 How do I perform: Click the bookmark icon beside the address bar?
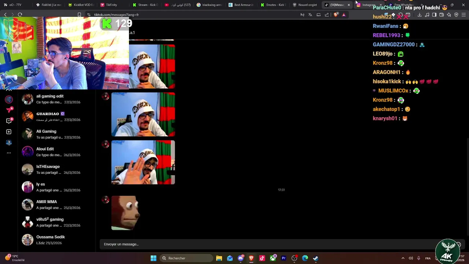pyautogui.click(x=79, y=15)
